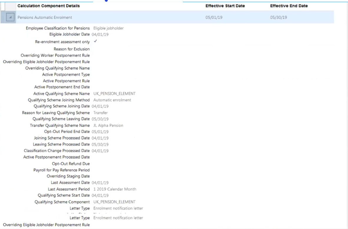The image size is (348, 229).
Task: Select Pensions Automatic Enrolment row text
Action: (45, 18)
